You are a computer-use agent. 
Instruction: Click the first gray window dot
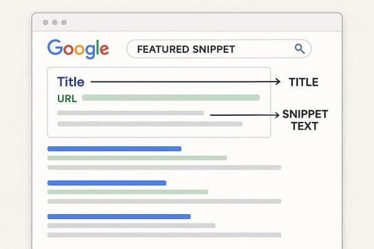point(45,22)
